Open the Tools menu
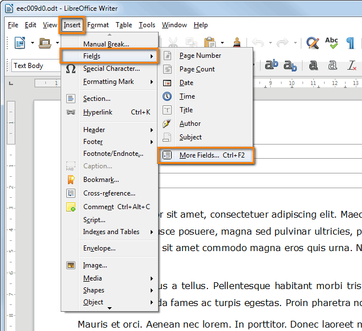This screenshot has width=362, height=331. point(147,25)
